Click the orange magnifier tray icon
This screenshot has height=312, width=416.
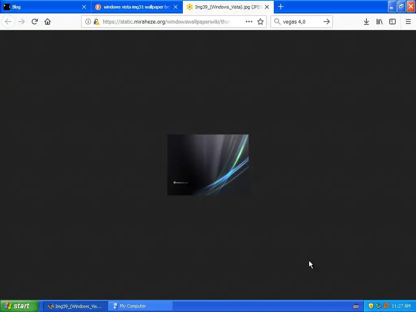[x=386, y=306]
